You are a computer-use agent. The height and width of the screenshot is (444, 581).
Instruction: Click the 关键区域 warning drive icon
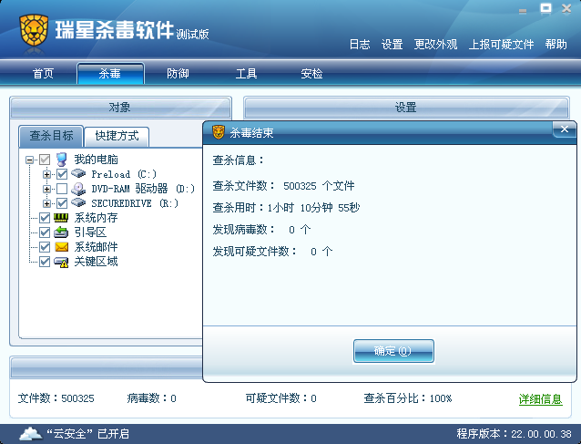62,262
